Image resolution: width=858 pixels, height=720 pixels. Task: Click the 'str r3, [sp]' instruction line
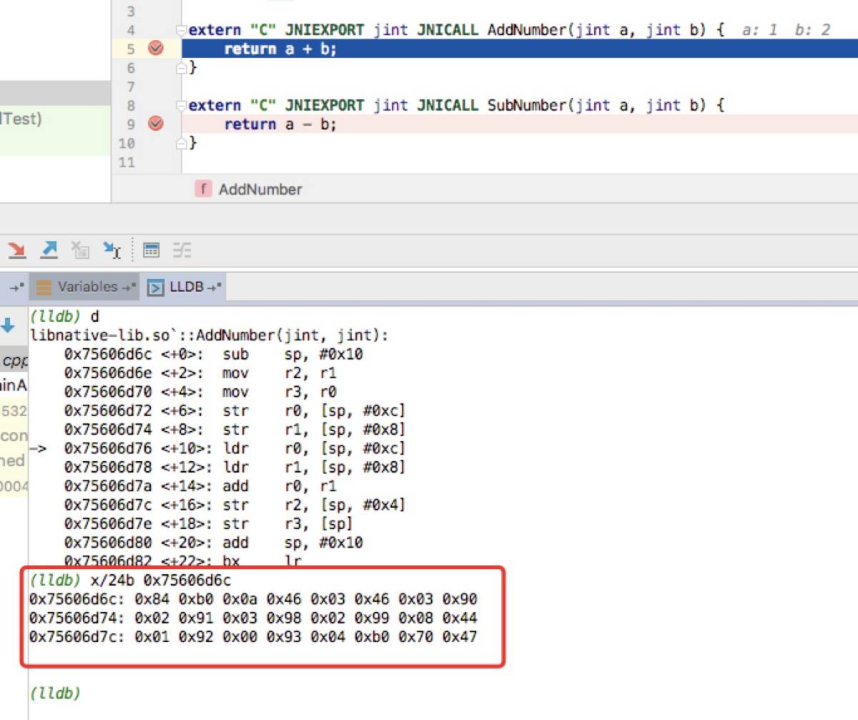pos(209,523)
